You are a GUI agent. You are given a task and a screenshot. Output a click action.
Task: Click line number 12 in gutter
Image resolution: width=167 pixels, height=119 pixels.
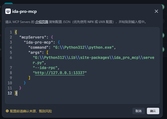(10, 93)
